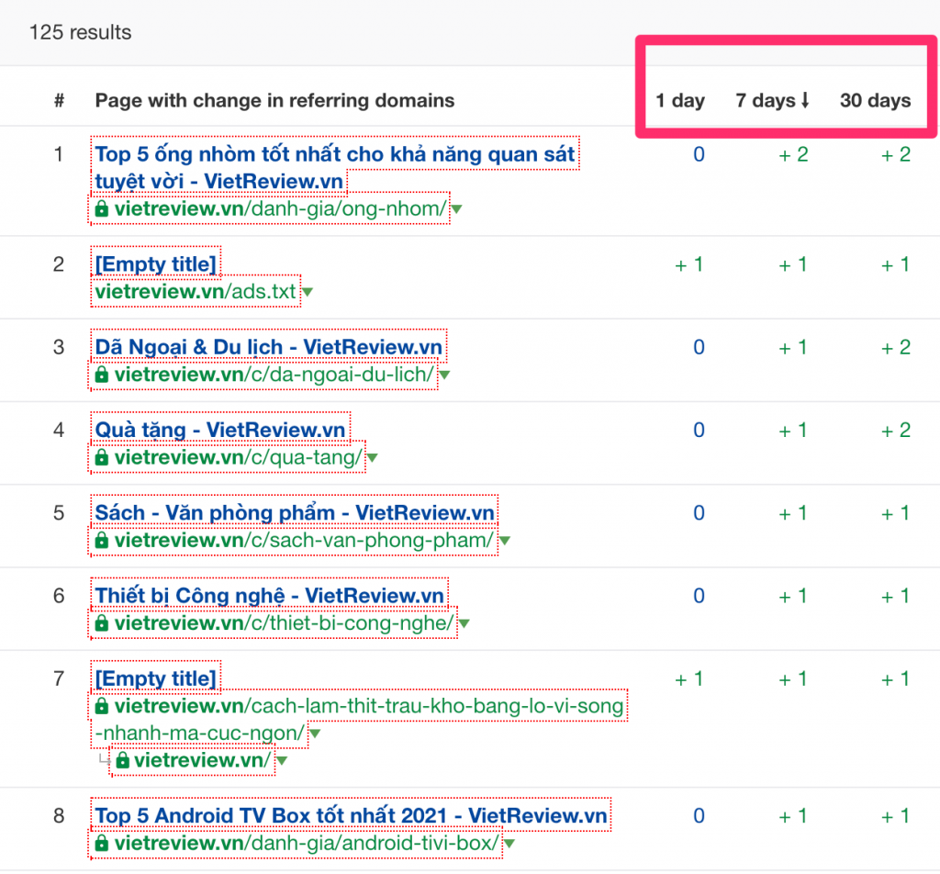The width and height of the screenshot is (940, 874).
Task: Click the 1 day "0" value for the ong-nhom row
Action: (699, 154)
